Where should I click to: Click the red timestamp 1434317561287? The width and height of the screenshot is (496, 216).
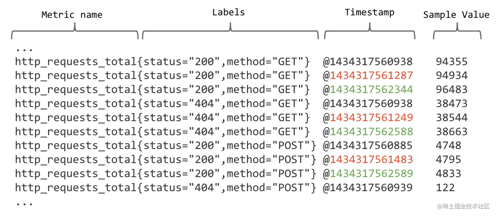coord(371,76)
